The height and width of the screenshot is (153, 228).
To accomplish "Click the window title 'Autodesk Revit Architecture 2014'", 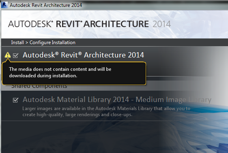I will click(x=46, y=5).
